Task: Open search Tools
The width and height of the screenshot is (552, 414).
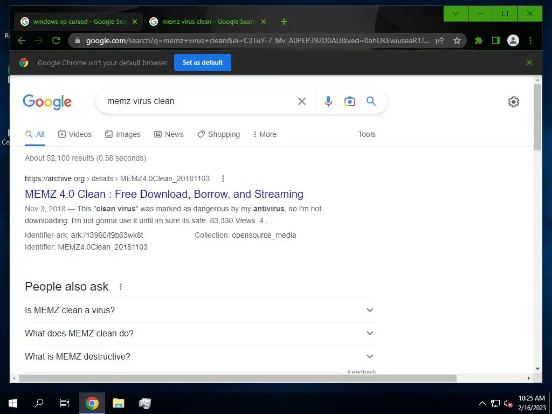Action: [367, 134]
